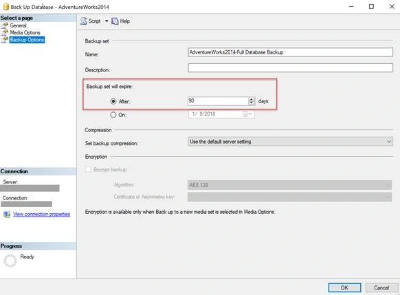Click the backup set Name field
The height and width of the screenshot is (295, 400).
[x=290, y=52]
